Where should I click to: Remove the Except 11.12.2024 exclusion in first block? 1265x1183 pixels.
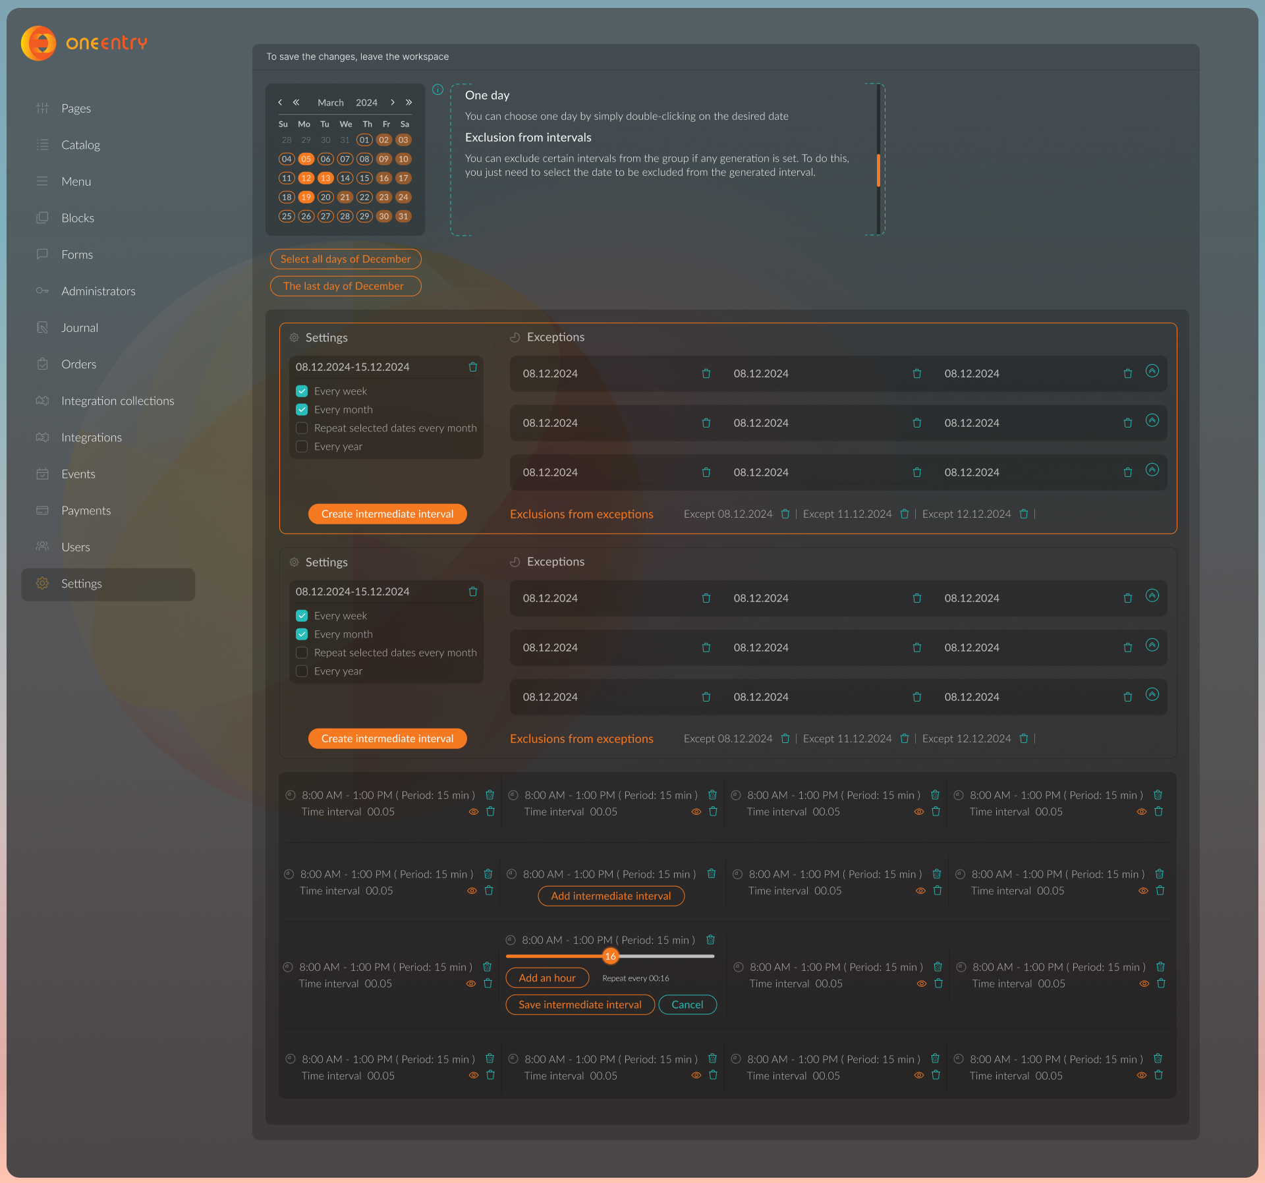(x=904, y=514)
